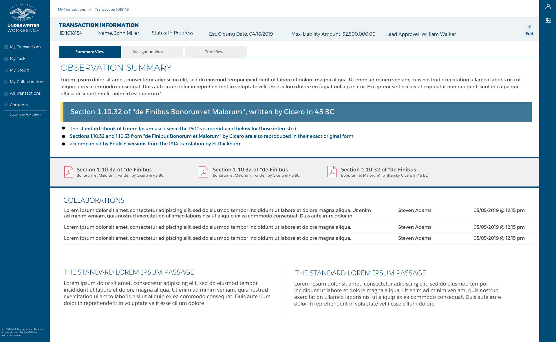The height and width of the screenshot is (342, 556).
Task: Go to My Task in the sidebar
Action: pyautogui.click(x=18, y=58)
